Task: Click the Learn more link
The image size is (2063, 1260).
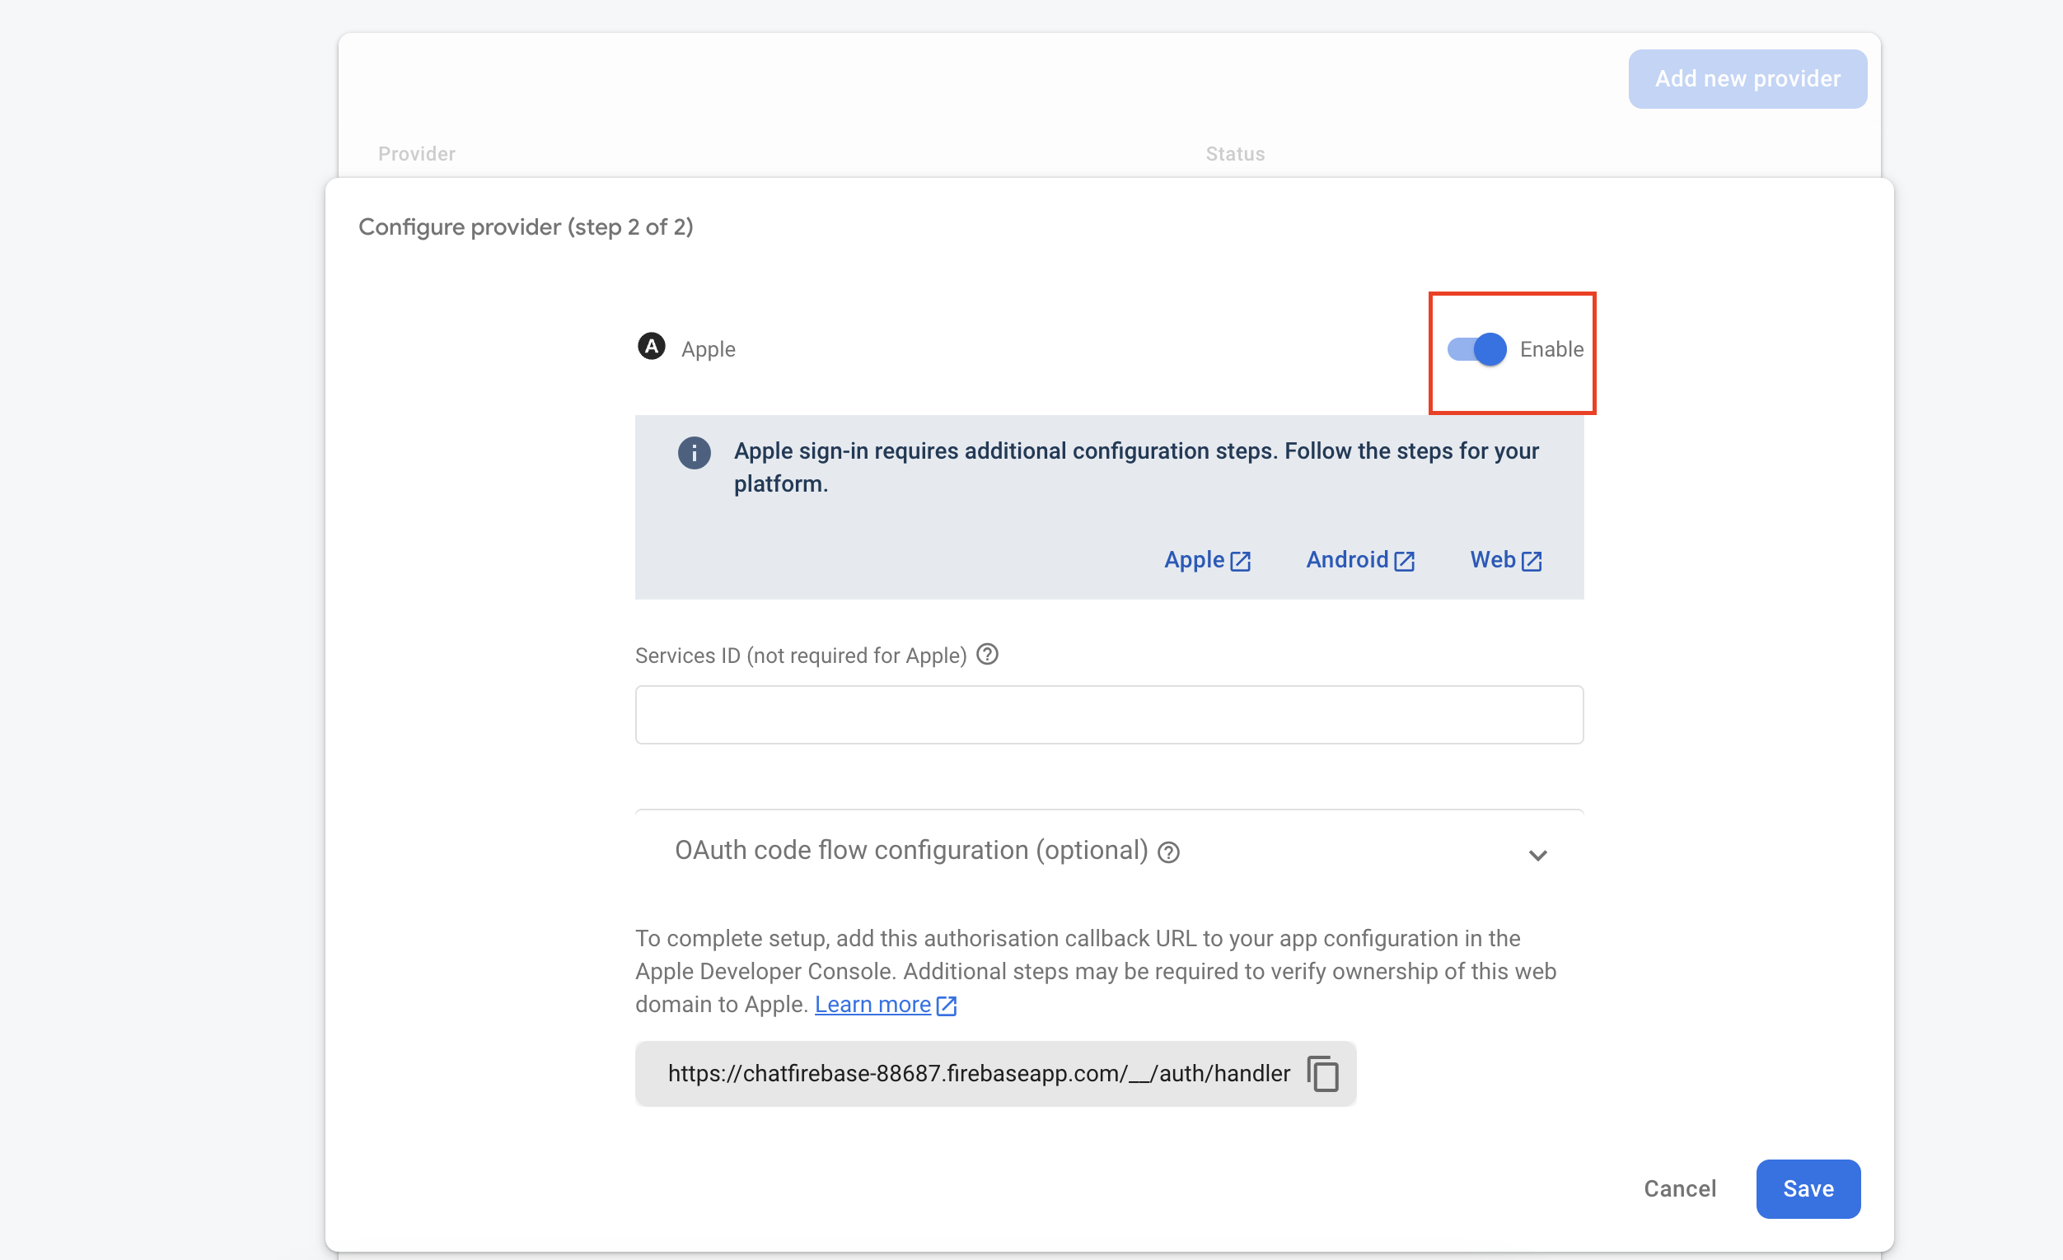Action: click(x=872, y=1004)
